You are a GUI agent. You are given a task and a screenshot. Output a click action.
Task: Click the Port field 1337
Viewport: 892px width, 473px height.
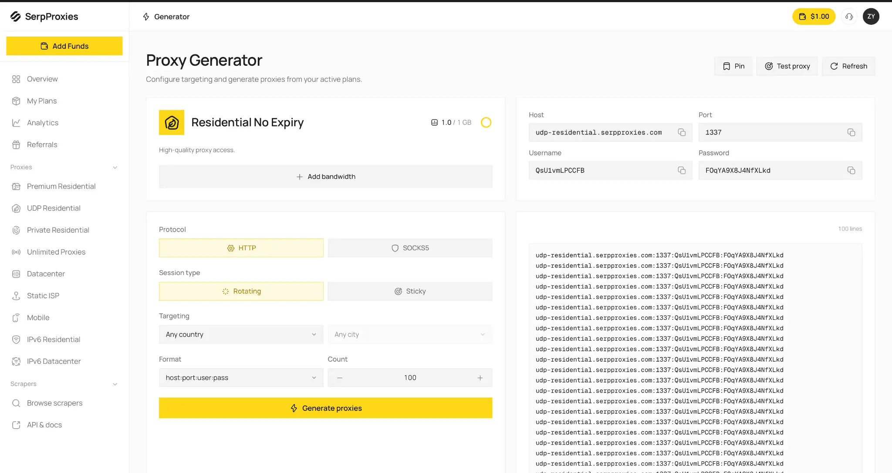tap(780, 132)
